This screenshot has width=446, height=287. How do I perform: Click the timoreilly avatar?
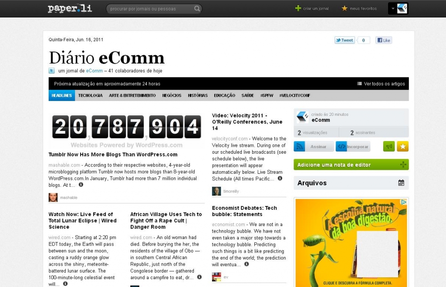coord(216,191)
